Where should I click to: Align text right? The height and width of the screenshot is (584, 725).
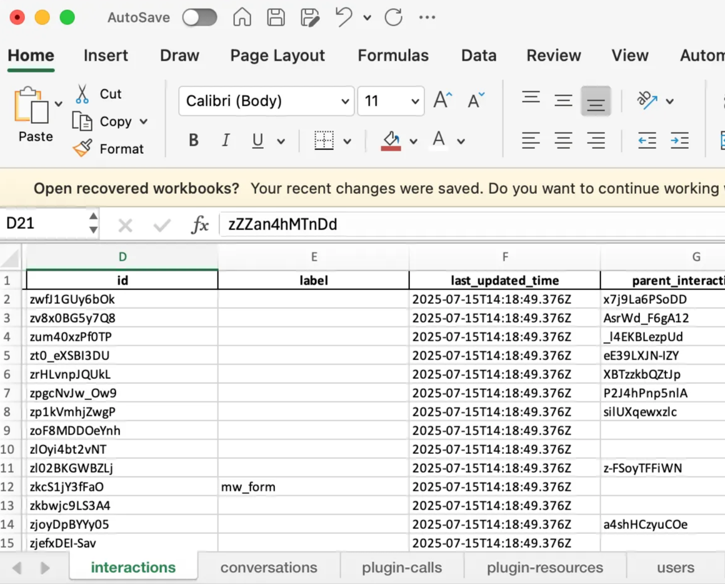[596, 140]
